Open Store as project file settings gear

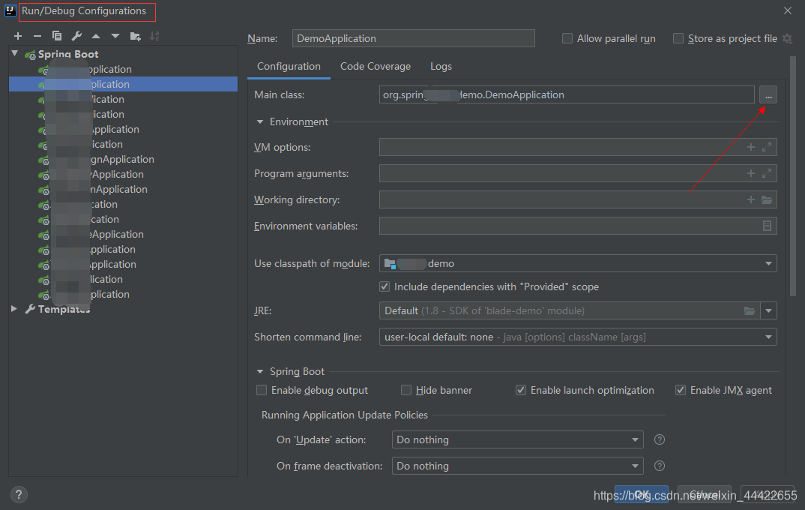click(787, 38)
